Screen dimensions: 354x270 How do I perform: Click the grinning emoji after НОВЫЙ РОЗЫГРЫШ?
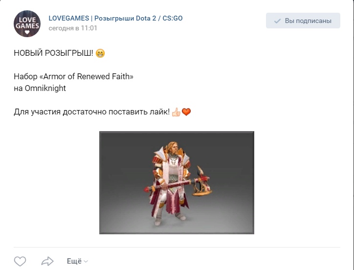pyautogui.click(x=100, y=53)
